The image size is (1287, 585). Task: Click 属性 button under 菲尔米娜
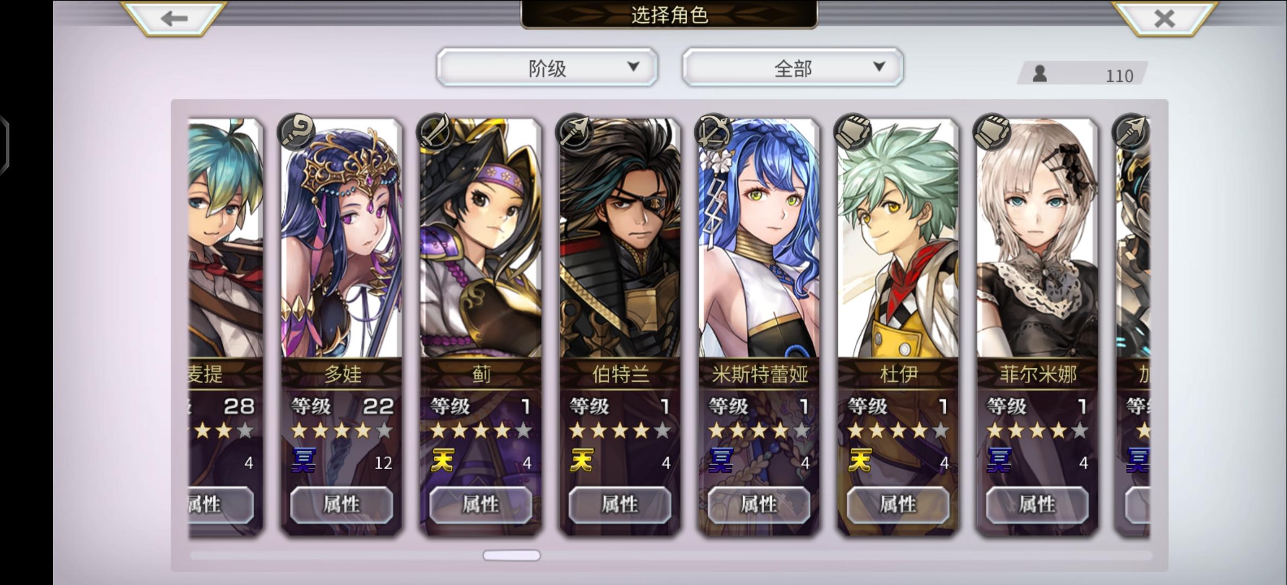[x=1037, y=504]
